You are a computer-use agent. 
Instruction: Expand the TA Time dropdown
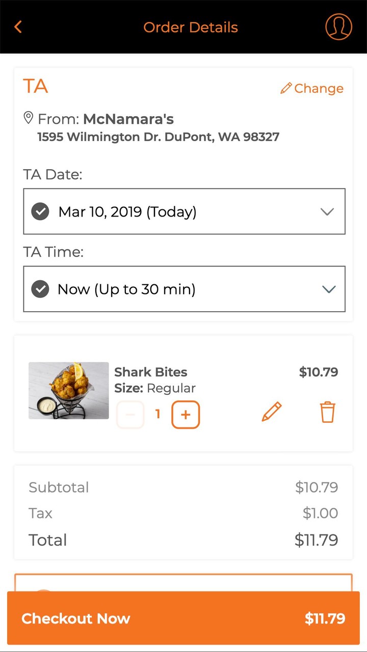[x=183, y=289]
